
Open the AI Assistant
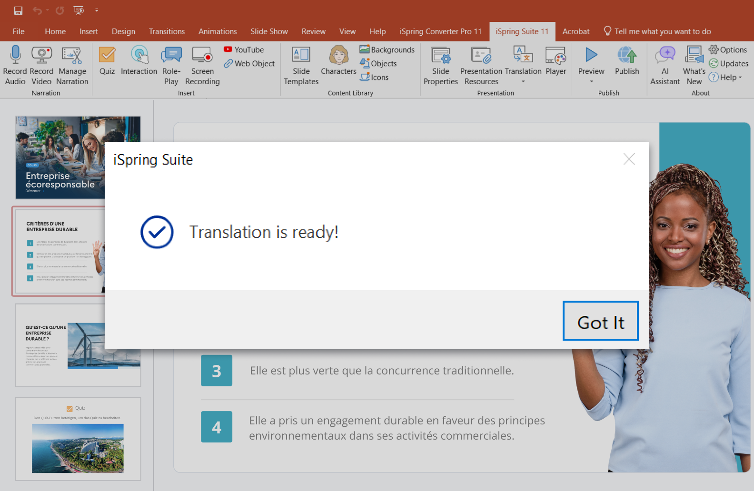pyautogui.click(x=665, y=66)
